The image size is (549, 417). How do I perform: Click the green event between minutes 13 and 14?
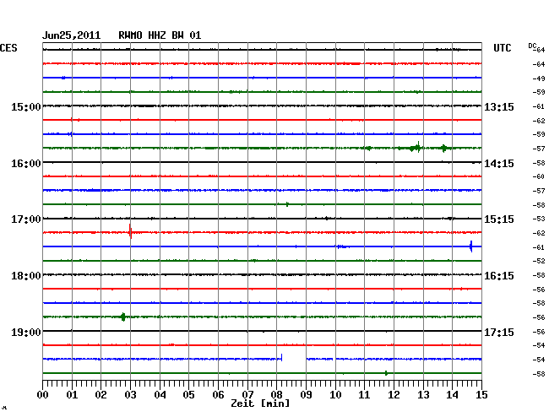pyautogui.click(x=444, y=148)
